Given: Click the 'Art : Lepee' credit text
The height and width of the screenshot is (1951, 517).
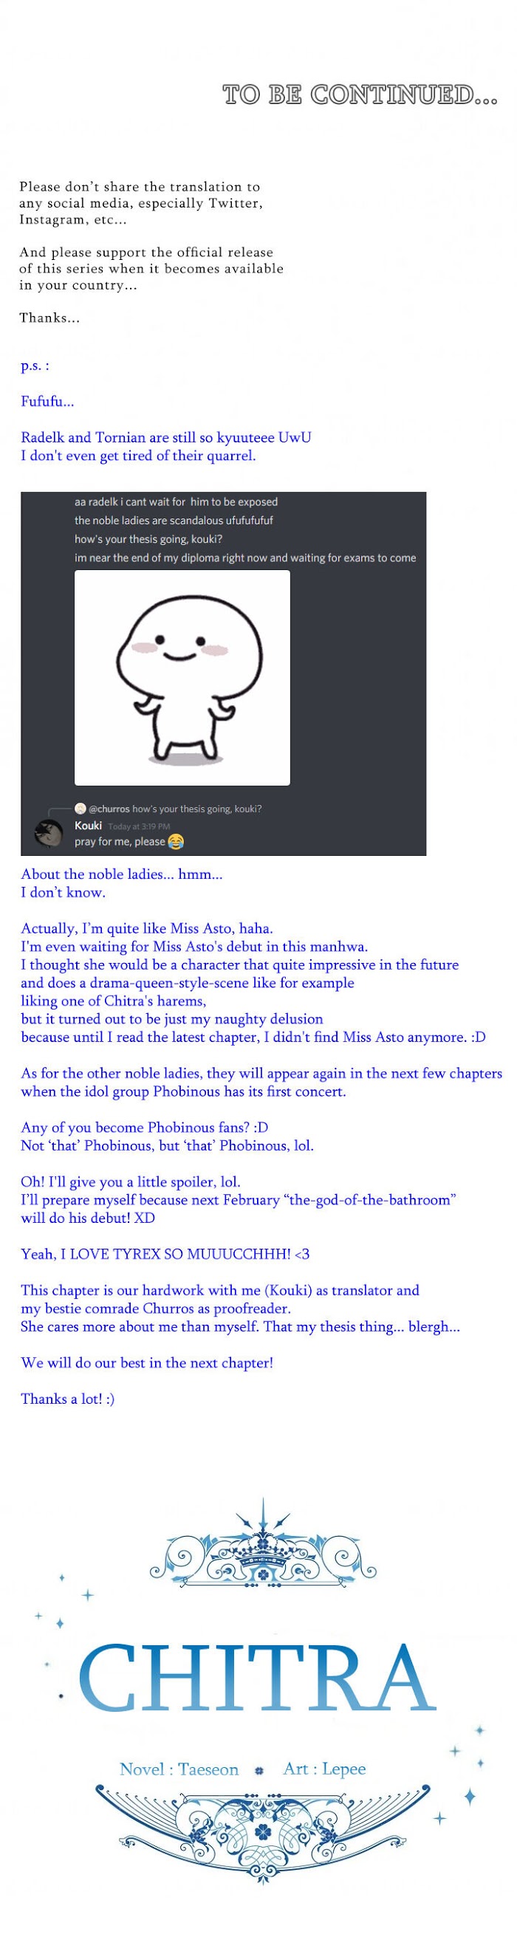Looking at the screenshot, I should tap(324, 1769).
